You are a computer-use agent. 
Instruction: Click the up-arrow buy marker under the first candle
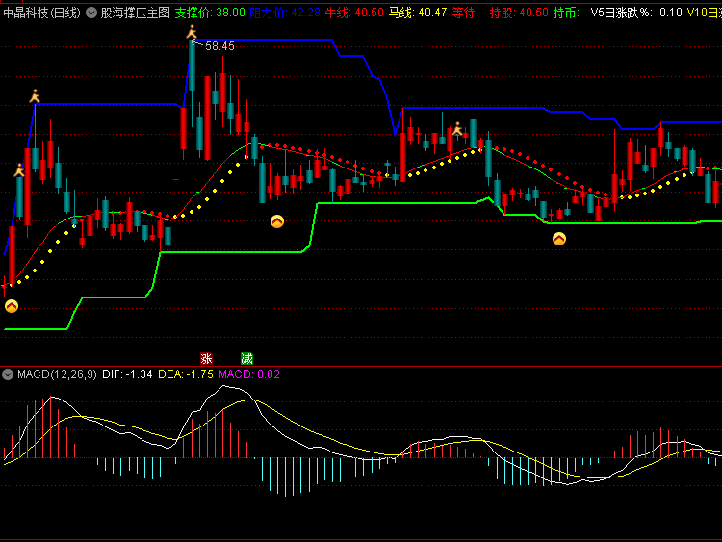pos(12,306)
